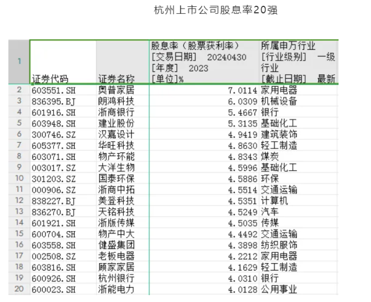Image resolution: width=371 pixels, height=302 pixels.
Task: Select the 国泰环保 name cell
Action: 123,179
